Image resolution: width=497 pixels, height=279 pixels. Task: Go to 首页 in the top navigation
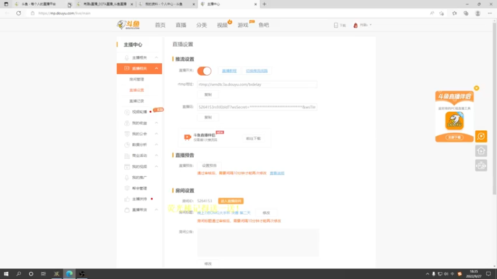(160, 25)
